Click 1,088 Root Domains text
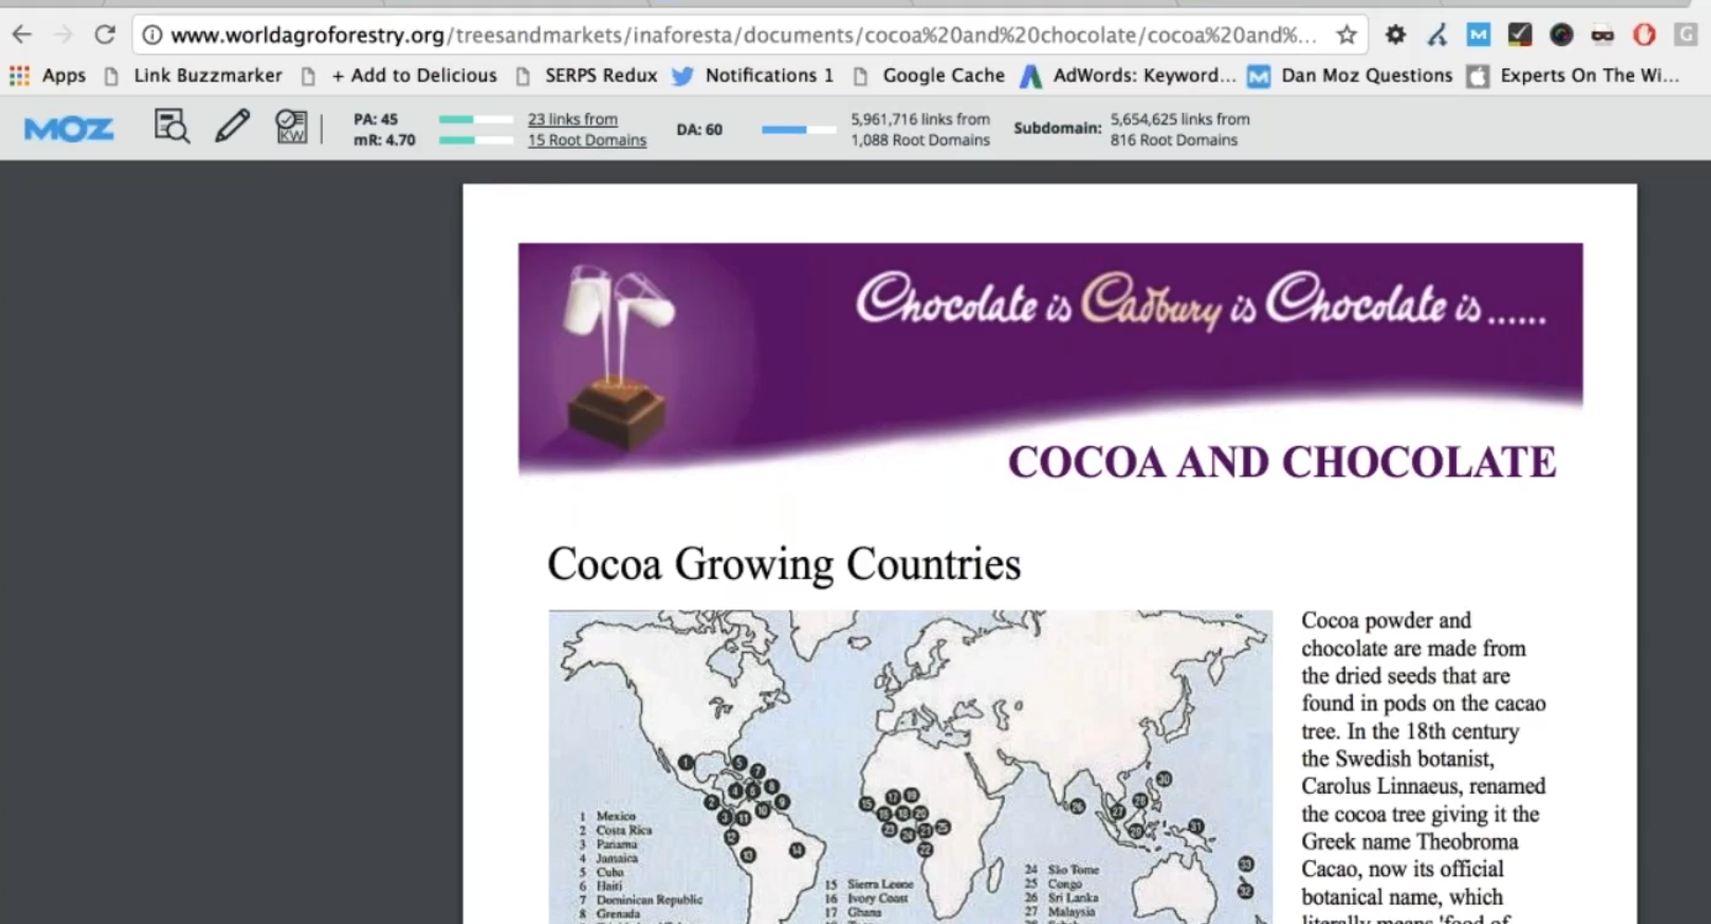Screen dimensions: 1711x924 920,141
